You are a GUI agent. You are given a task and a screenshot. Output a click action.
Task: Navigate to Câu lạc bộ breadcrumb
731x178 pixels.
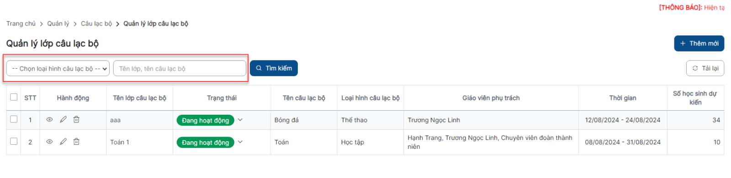96,24
